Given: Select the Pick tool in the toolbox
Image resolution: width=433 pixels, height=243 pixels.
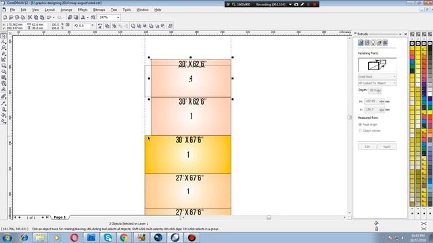Looking at the screenshot, I should (3, 36).
